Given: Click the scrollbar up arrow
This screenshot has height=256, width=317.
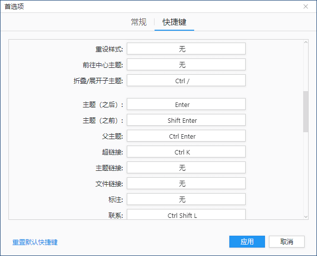Looking at the screenshot, I should coord(306,42).
